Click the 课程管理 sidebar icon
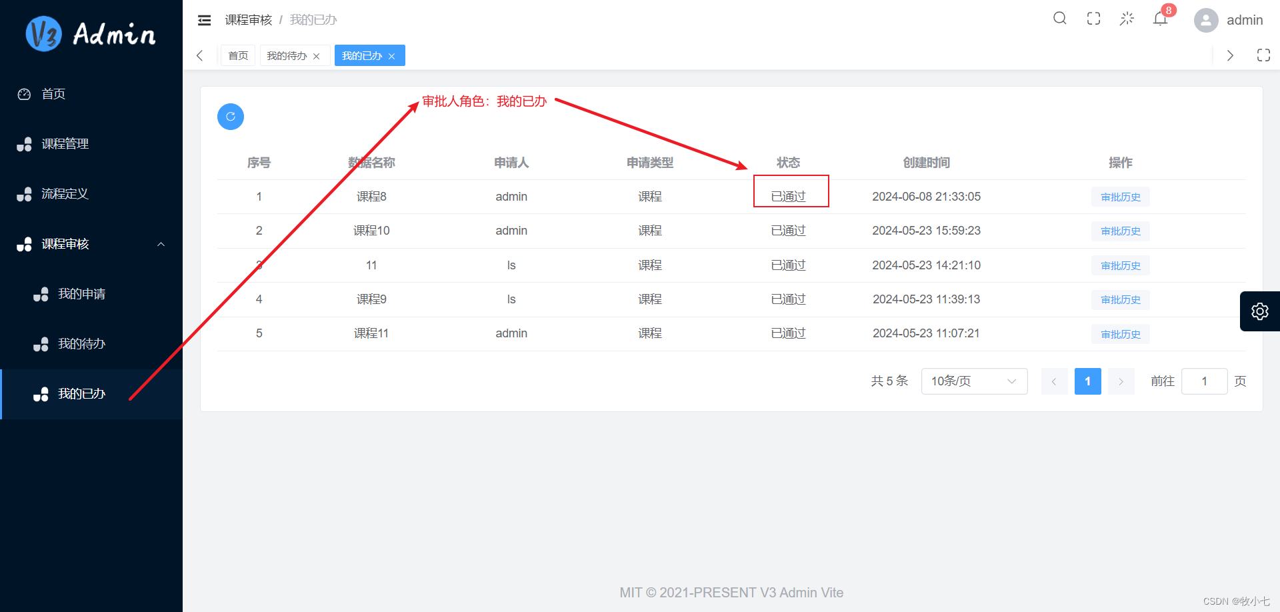Screen dimensions: 1280x612 [x=24, y=144]
